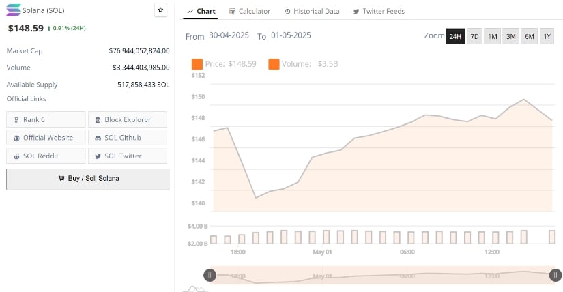
Task: Open the SOL Github link
Action: [x=128, y=138]
